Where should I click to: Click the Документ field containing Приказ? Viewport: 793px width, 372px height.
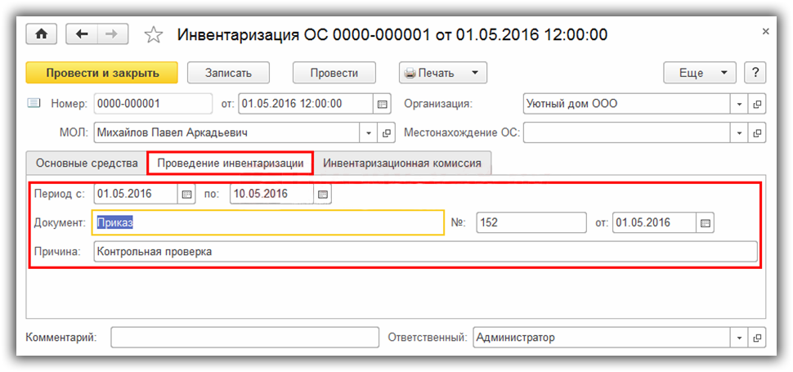pyautogui.click(x=268, y=222)
